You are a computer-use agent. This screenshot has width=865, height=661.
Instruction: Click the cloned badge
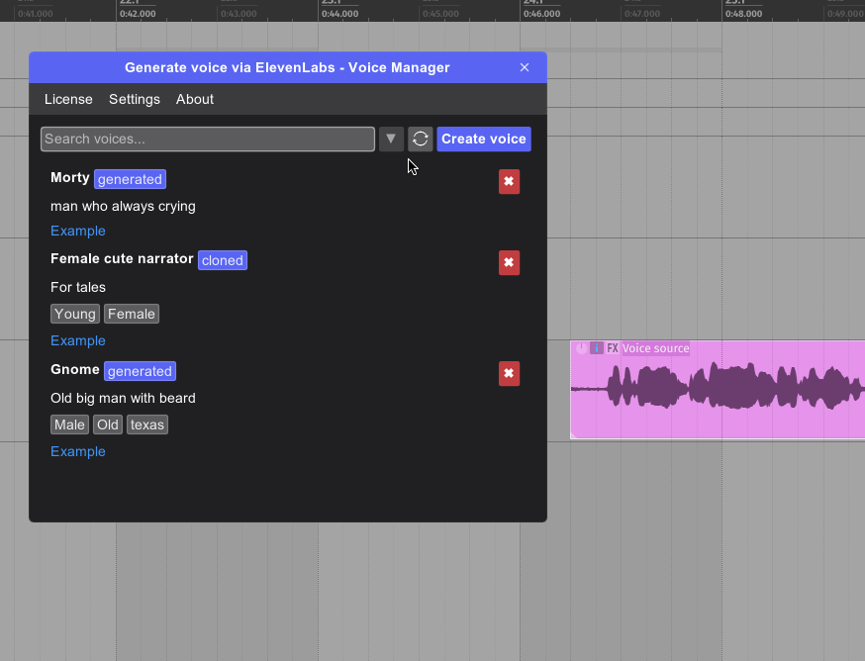[x=223, y=260]
